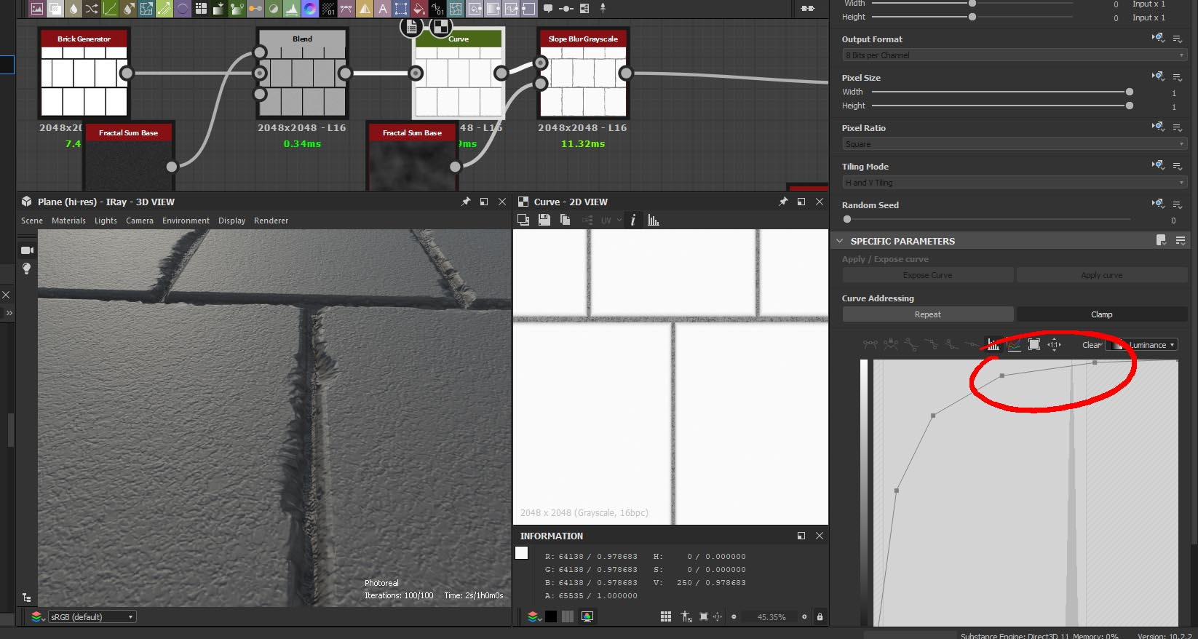The width and height of the screenshot is (1198, 639).
Task: Open the Tiling Mode dropdown
Action: [x=1015, y=183]
